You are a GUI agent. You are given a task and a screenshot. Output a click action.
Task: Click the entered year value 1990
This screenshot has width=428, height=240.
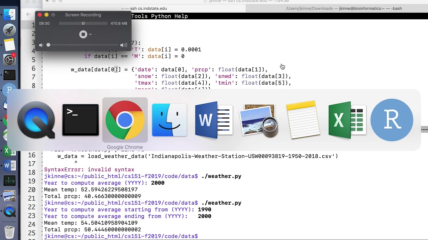pos(205,209)
